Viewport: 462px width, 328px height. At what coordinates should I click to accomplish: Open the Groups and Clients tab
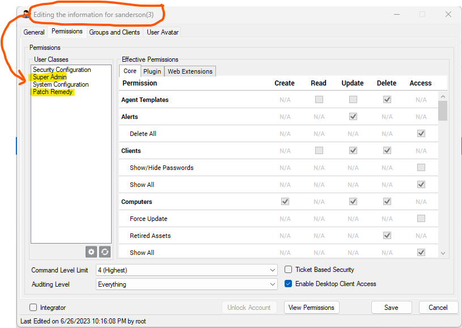click(115, 32)
